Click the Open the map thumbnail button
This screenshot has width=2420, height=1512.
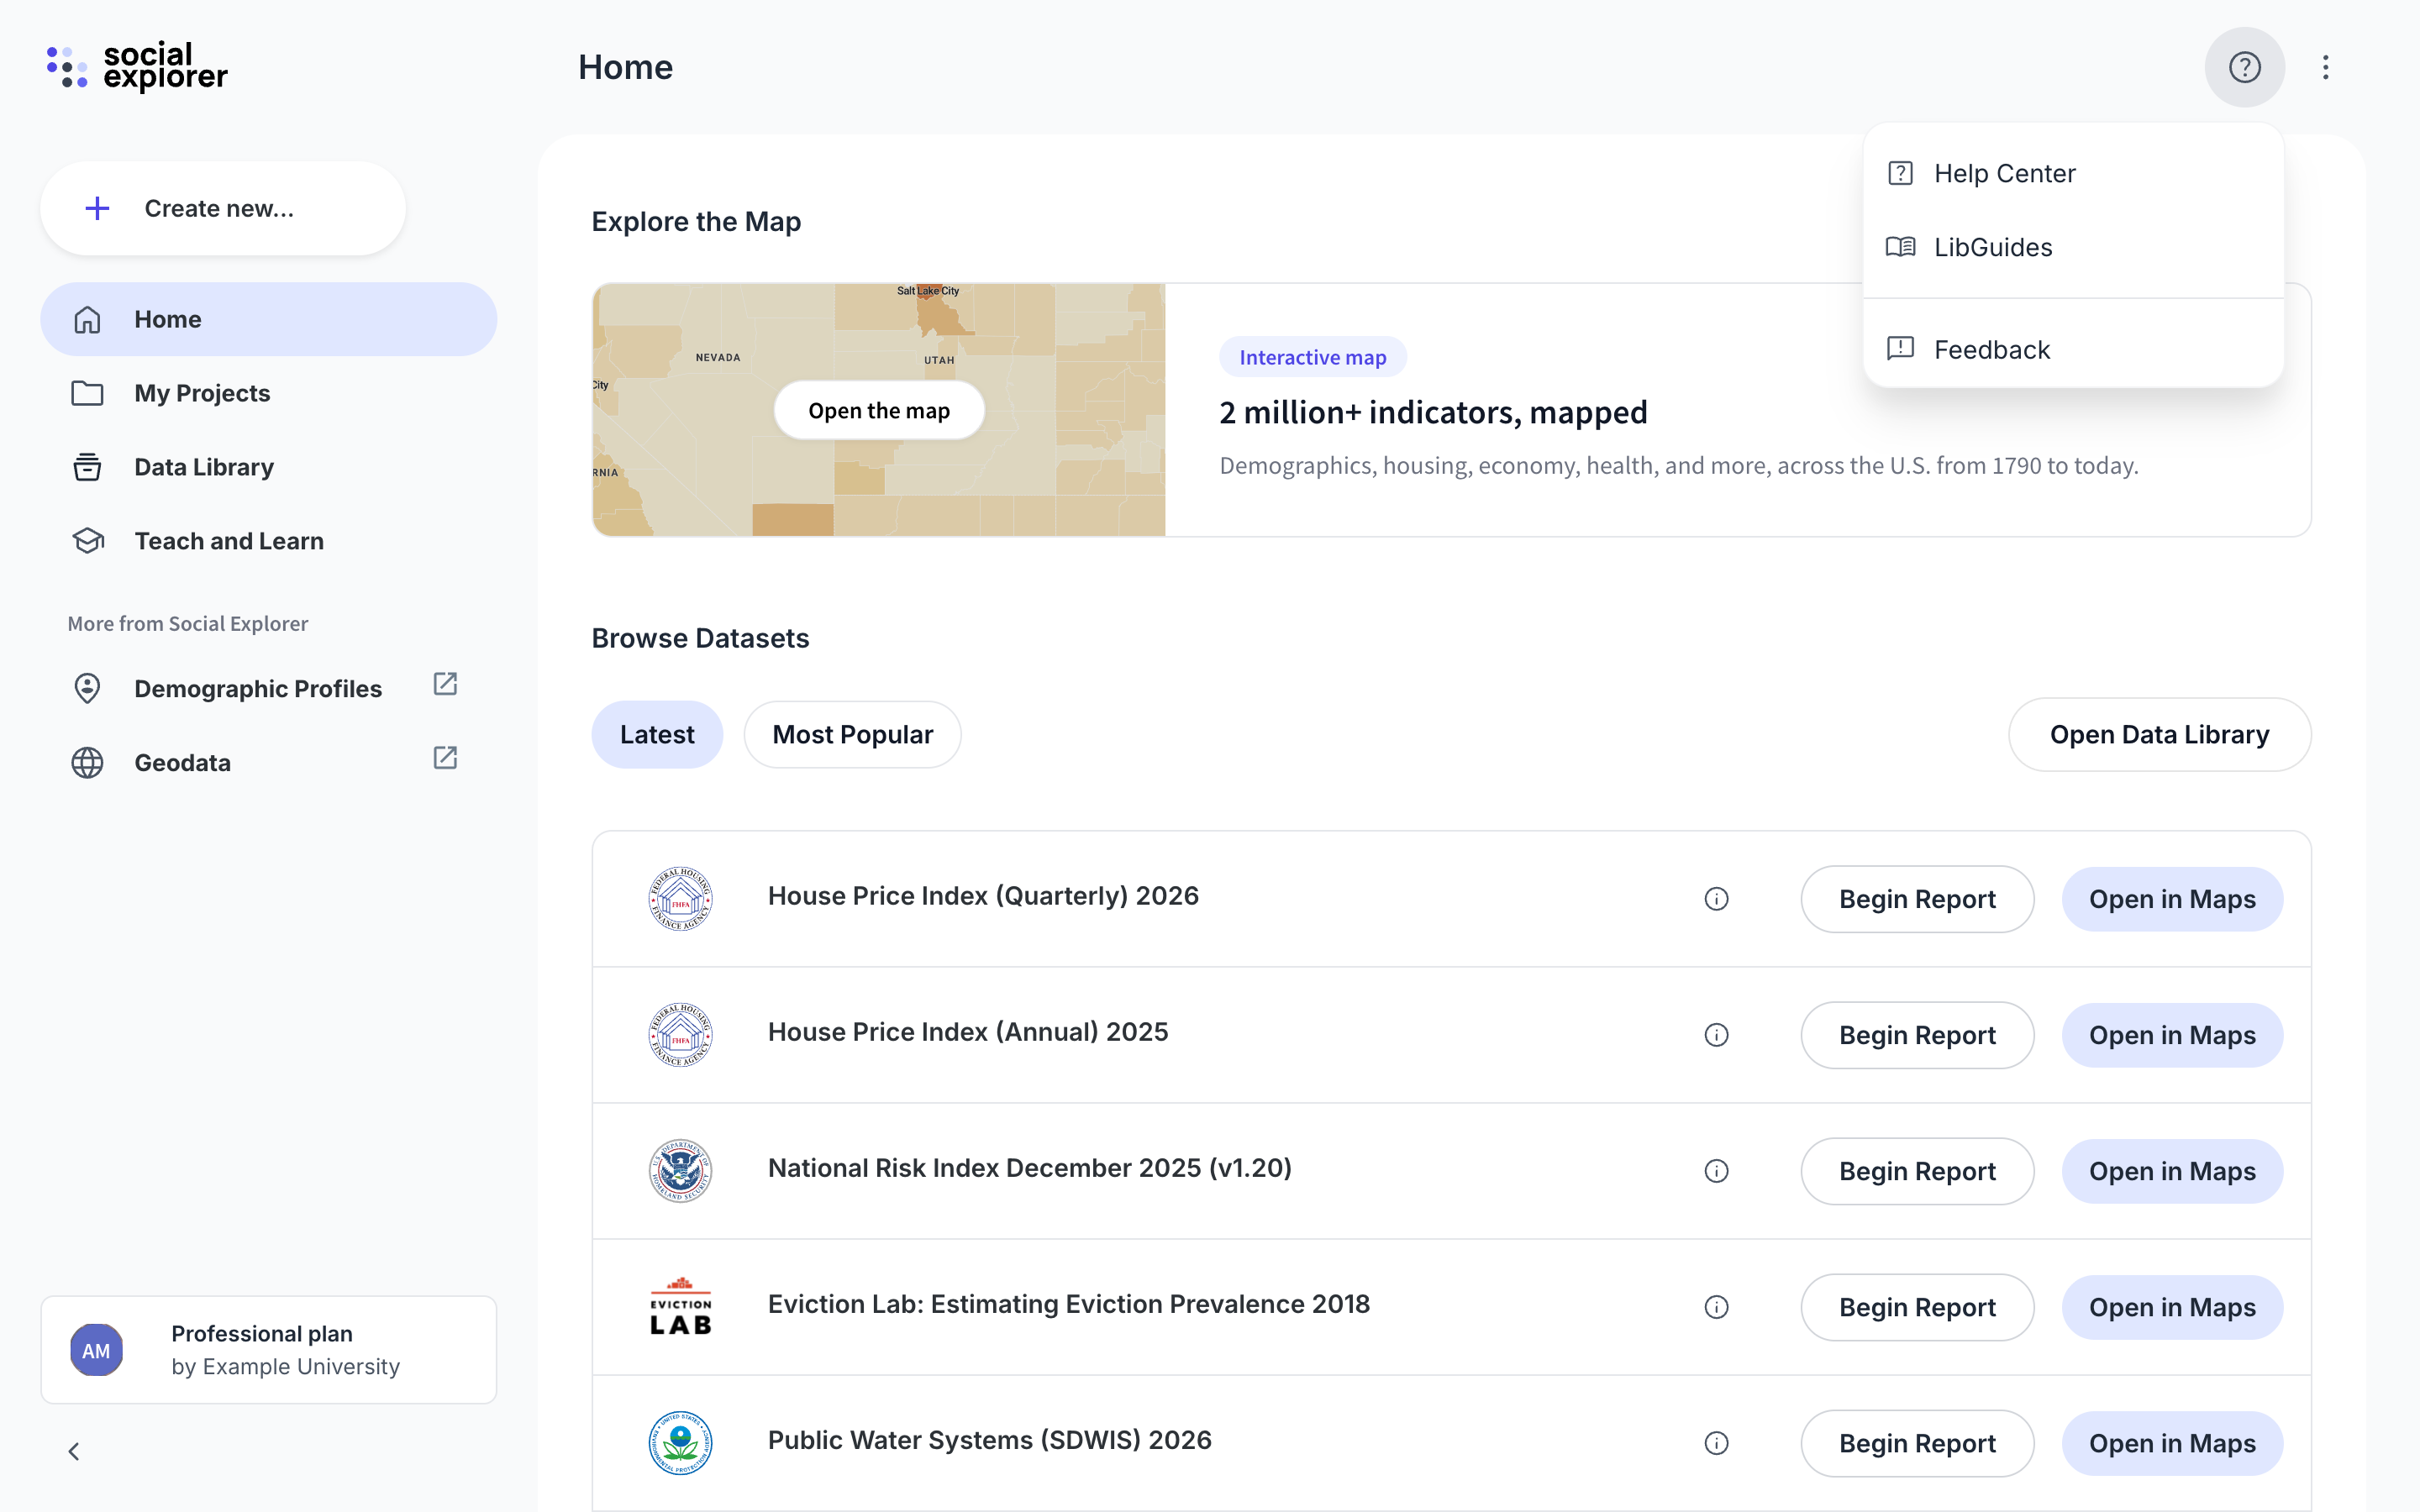pyautogui.click(x=879, y=410)
